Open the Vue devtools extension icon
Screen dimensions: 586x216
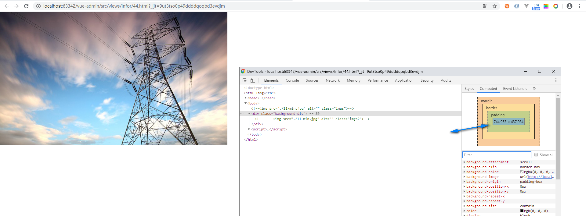pos(526,6)
